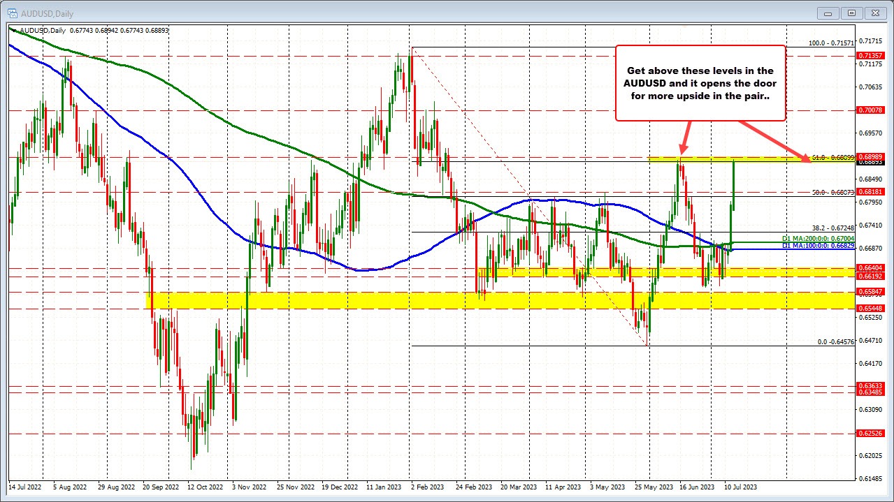The height and width of the screenshot is (502, 894).
Task: Click the red annotation box about upside levels
Action: tap(700, 83)
